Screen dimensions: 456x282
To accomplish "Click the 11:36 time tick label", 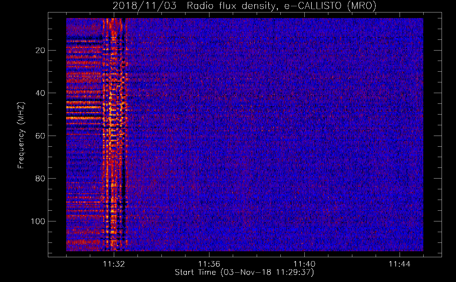I will 209,264.
